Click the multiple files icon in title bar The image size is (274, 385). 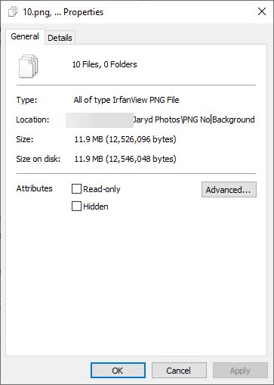(13, 12)
